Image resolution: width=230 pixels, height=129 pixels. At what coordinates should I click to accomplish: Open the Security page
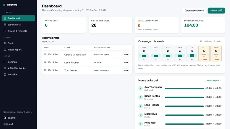click(x=18, y=75)
